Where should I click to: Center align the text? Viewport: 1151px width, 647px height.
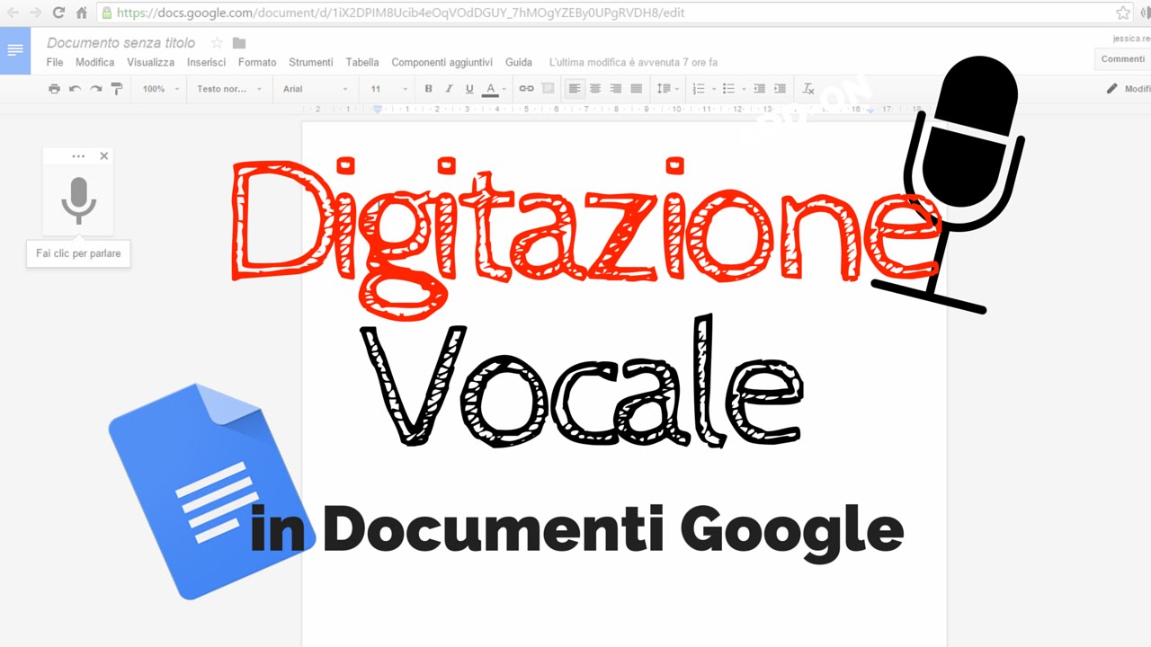595,89
